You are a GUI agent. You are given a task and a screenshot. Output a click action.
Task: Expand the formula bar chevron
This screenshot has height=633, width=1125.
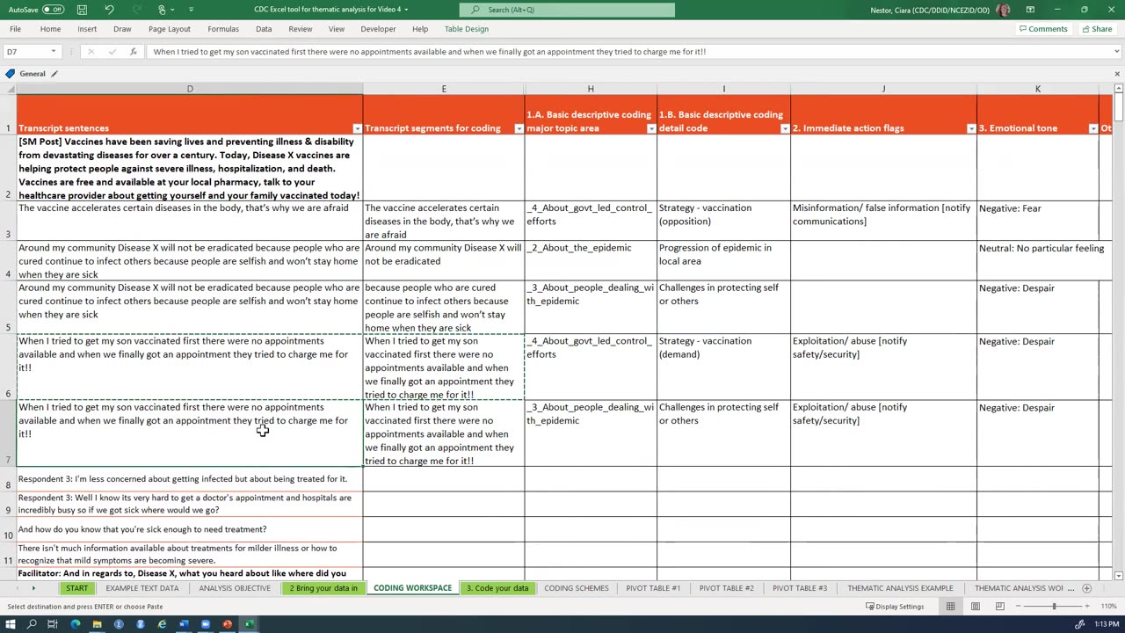(x=1116, y=52)
